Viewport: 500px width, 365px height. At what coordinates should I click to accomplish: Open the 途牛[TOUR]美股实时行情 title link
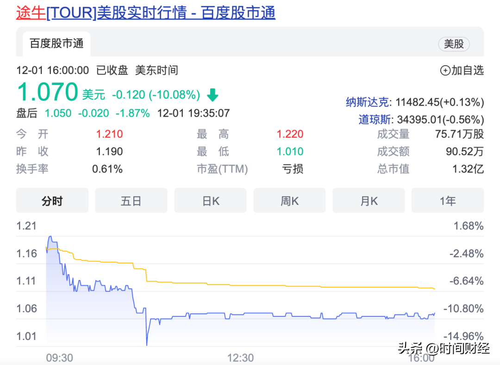click(x=146, y=13)
